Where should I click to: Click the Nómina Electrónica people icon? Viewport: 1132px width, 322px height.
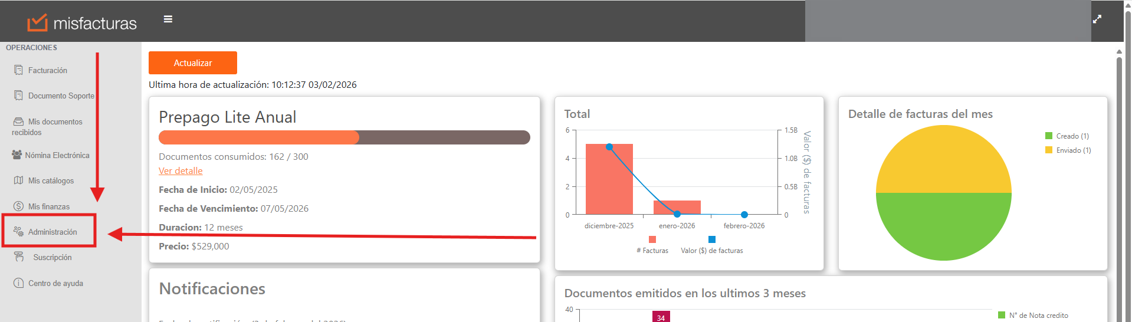pos(17,155)
